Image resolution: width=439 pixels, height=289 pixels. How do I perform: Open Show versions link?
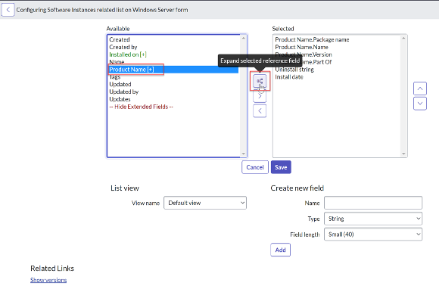click(48, 280)
